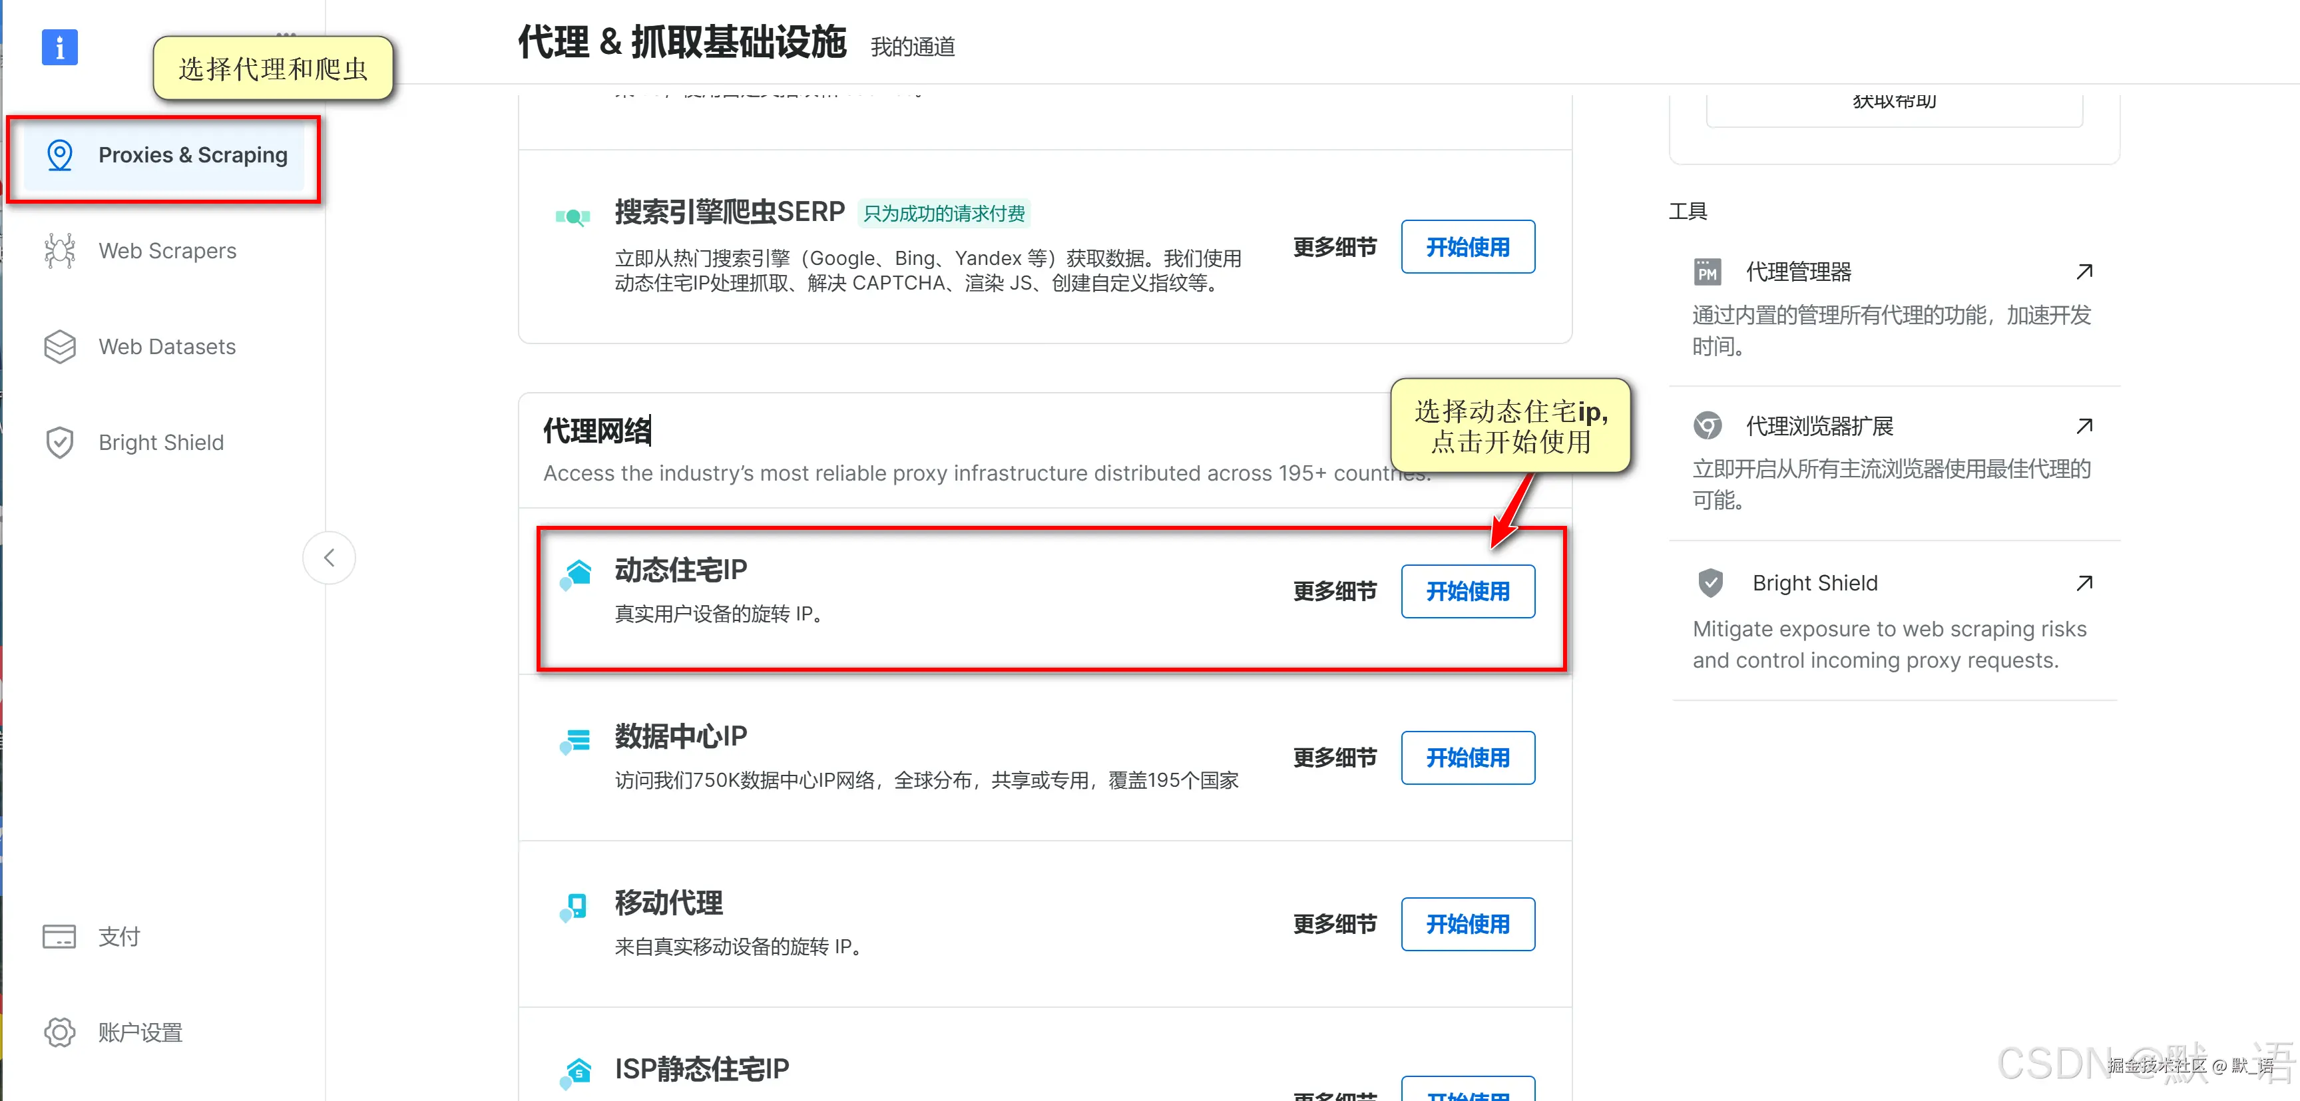Click the 获取帮助 button

[x=1894, y=101]
